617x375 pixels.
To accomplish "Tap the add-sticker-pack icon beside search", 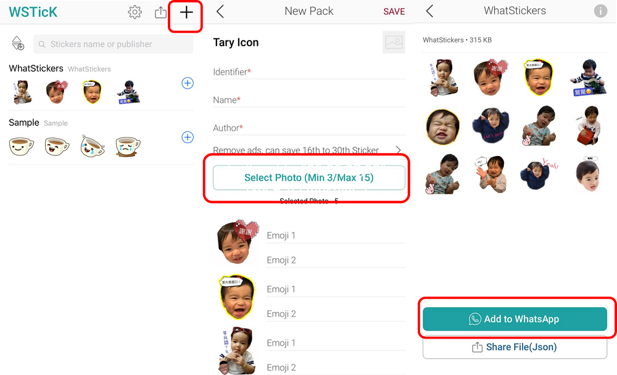I will pyautogui.click(x=18, y=44).
